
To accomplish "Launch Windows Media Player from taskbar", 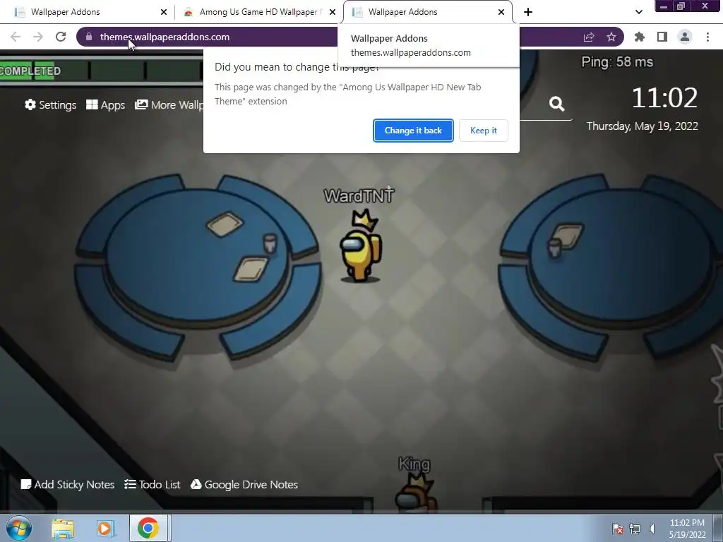I will point(105,528).
